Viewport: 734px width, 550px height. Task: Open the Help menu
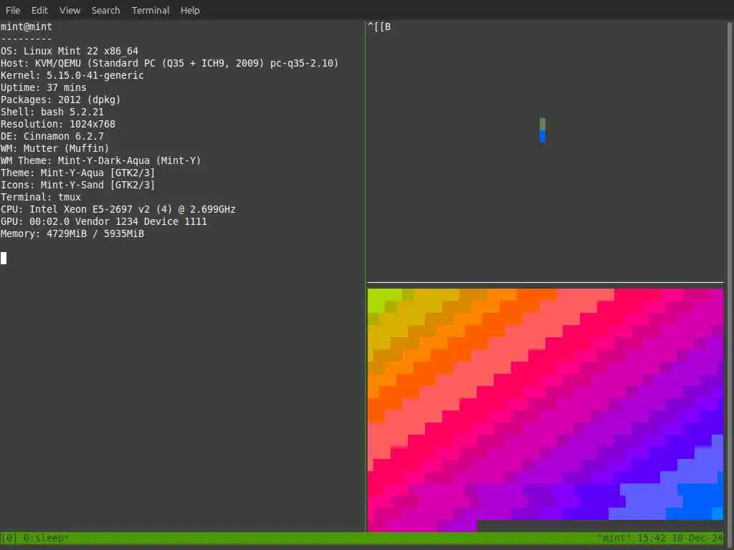tap(190, 10)
